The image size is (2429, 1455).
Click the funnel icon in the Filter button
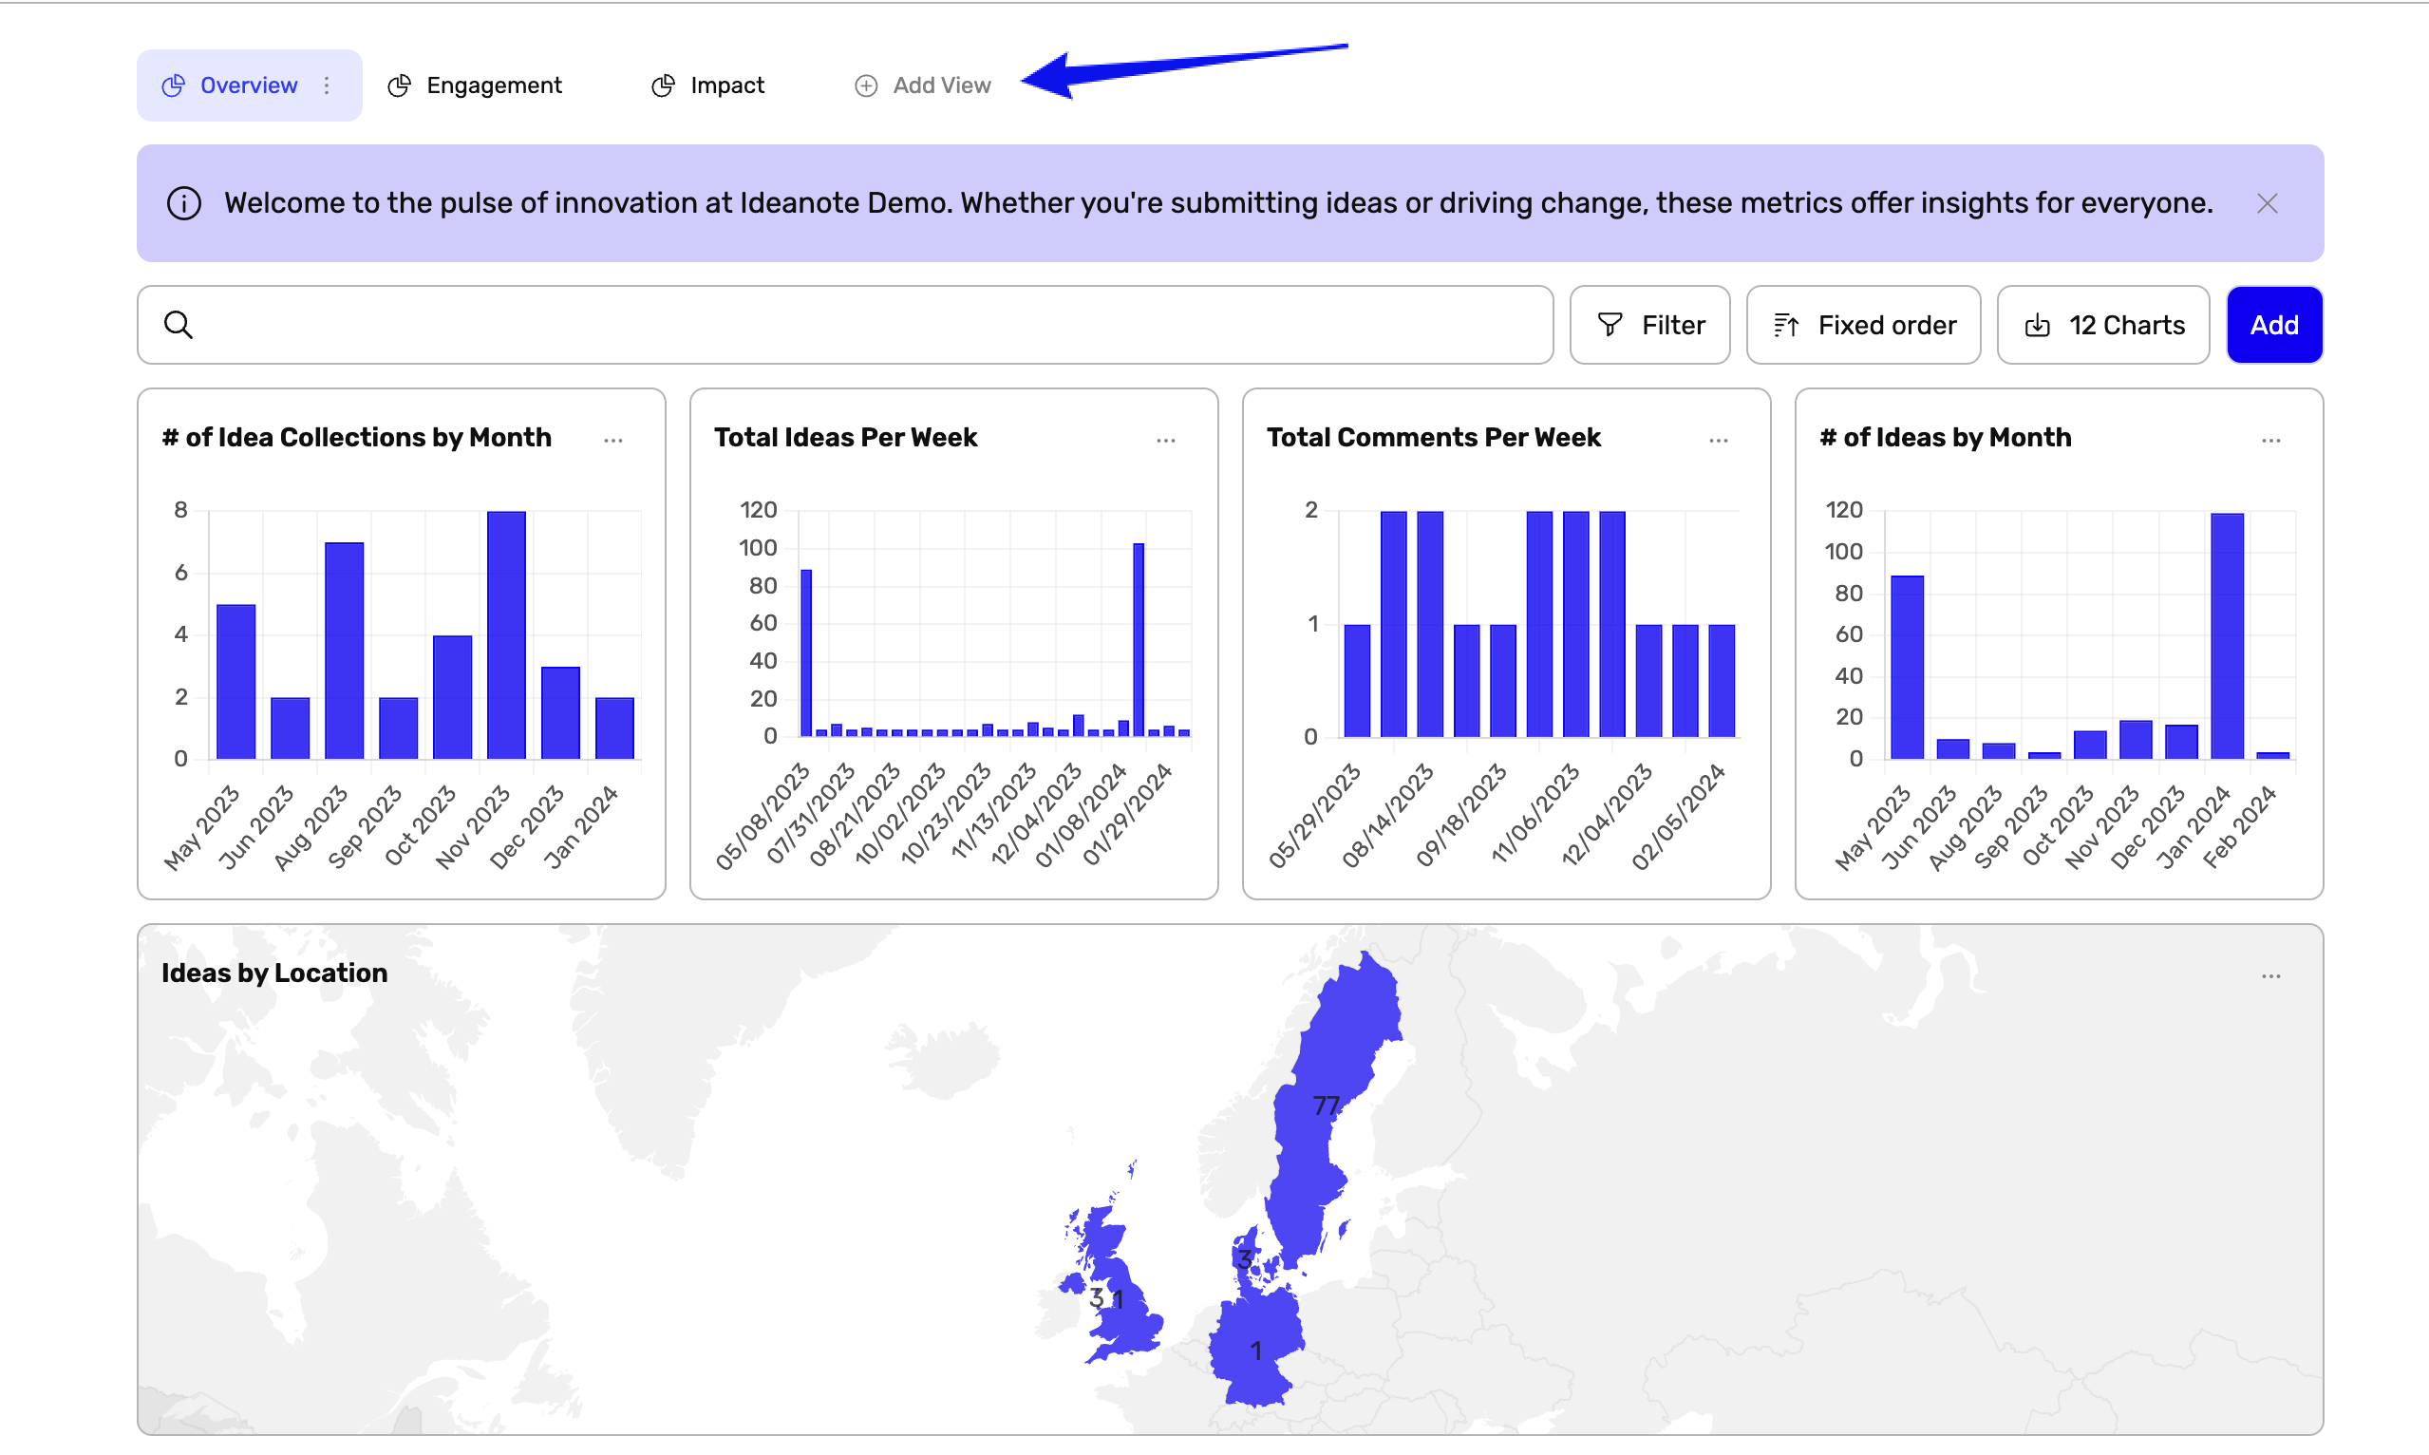pyautogui.click(x=1610, y=325)
